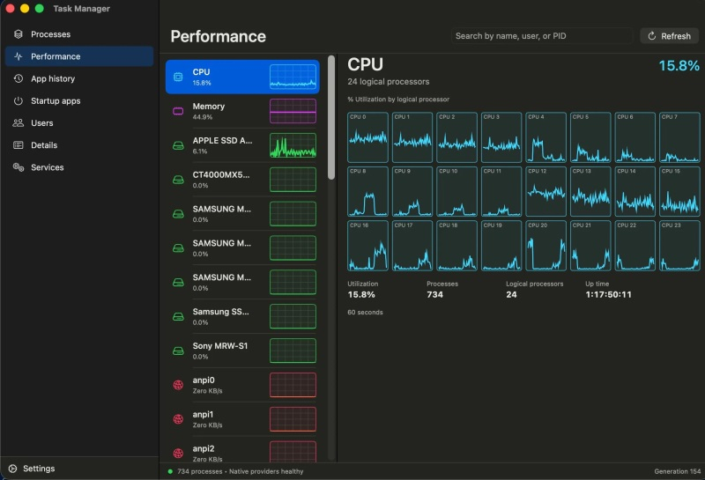705x480 pixels.
Task: Click the CPU 7 utilization graph
Action: click(679, 137)
